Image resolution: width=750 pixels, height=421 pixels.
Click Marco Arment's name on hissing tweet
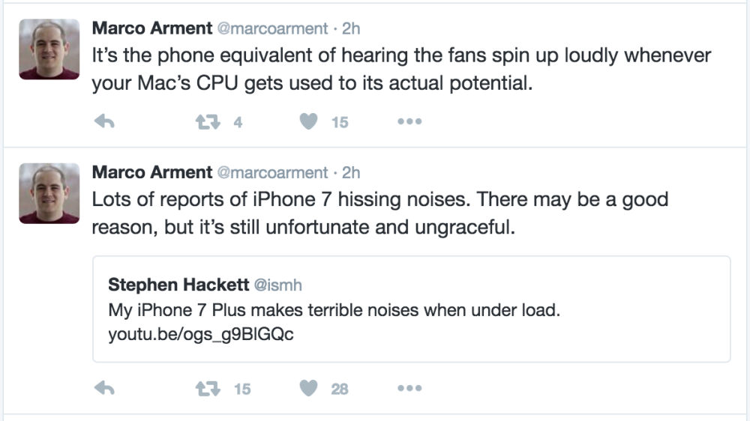151,172
